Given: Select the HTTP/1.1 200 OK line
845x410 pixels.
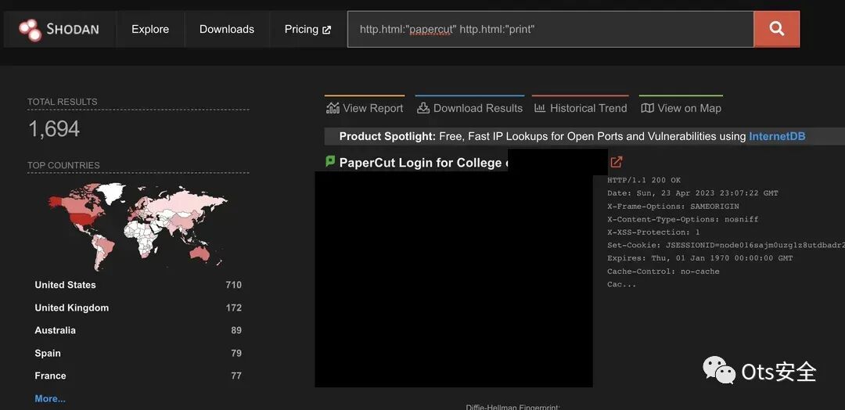Looking at the screenshot, I should tap(643, 180).
